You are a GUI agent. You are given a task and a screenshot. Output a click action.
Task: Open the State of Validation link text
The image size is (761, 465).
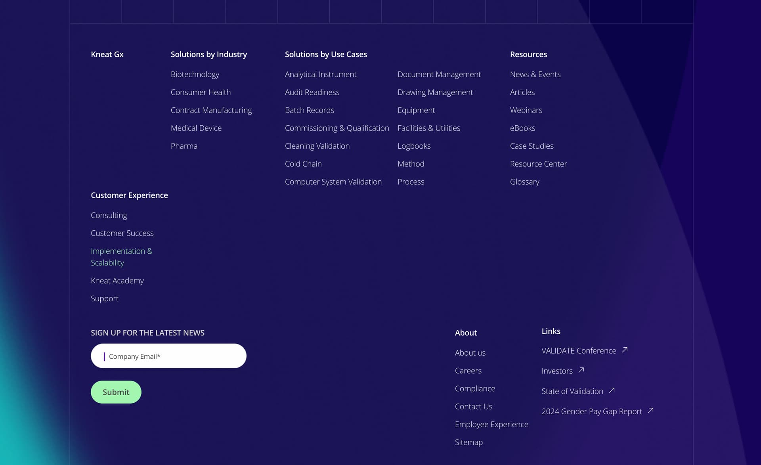pos(572,391)
